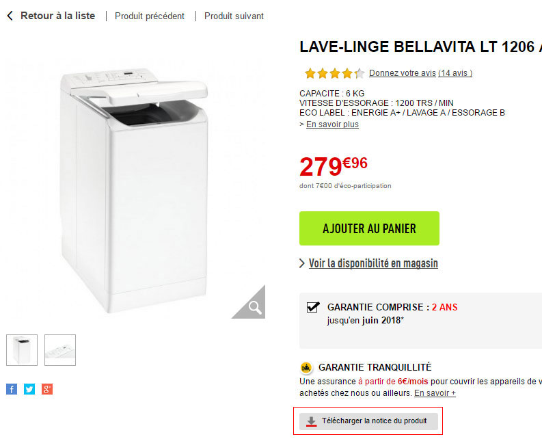This screenshot has height=439, width=542.
Task: Expand product details via En savoir plus
Action: pos(332,124)
